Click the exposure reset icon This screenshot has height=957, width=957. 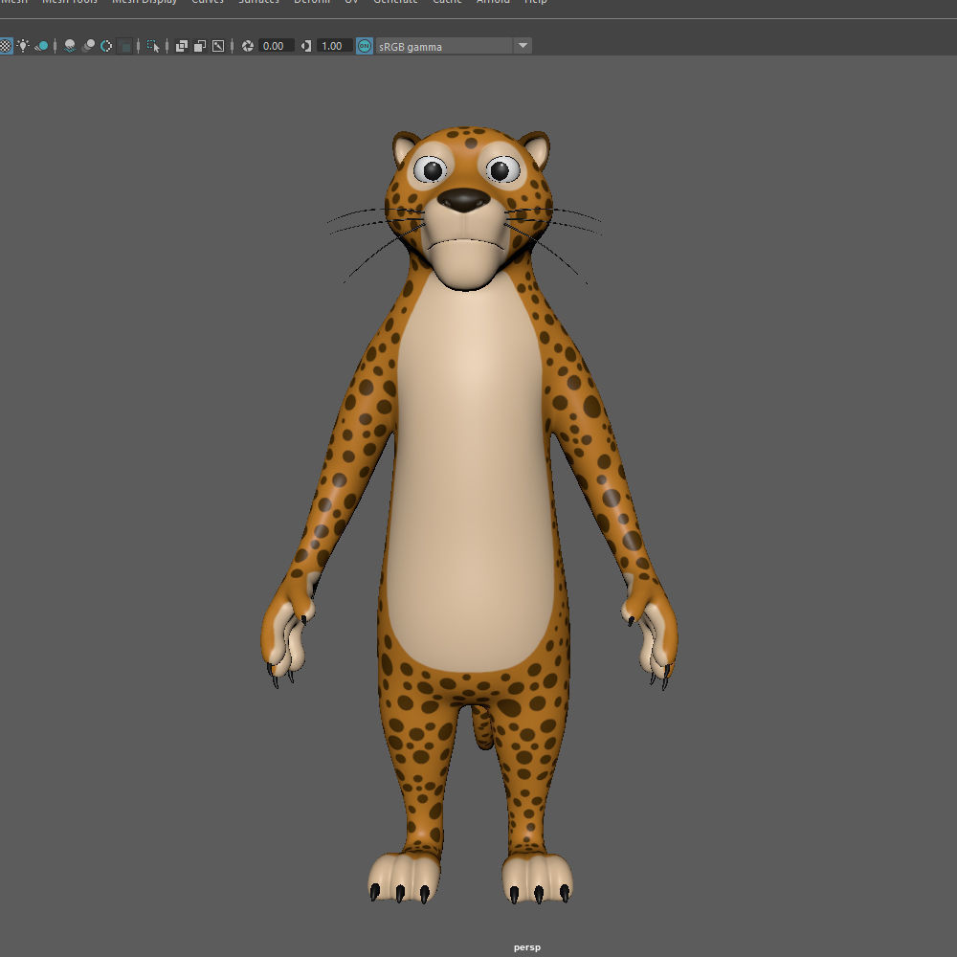tap(248, 46)
